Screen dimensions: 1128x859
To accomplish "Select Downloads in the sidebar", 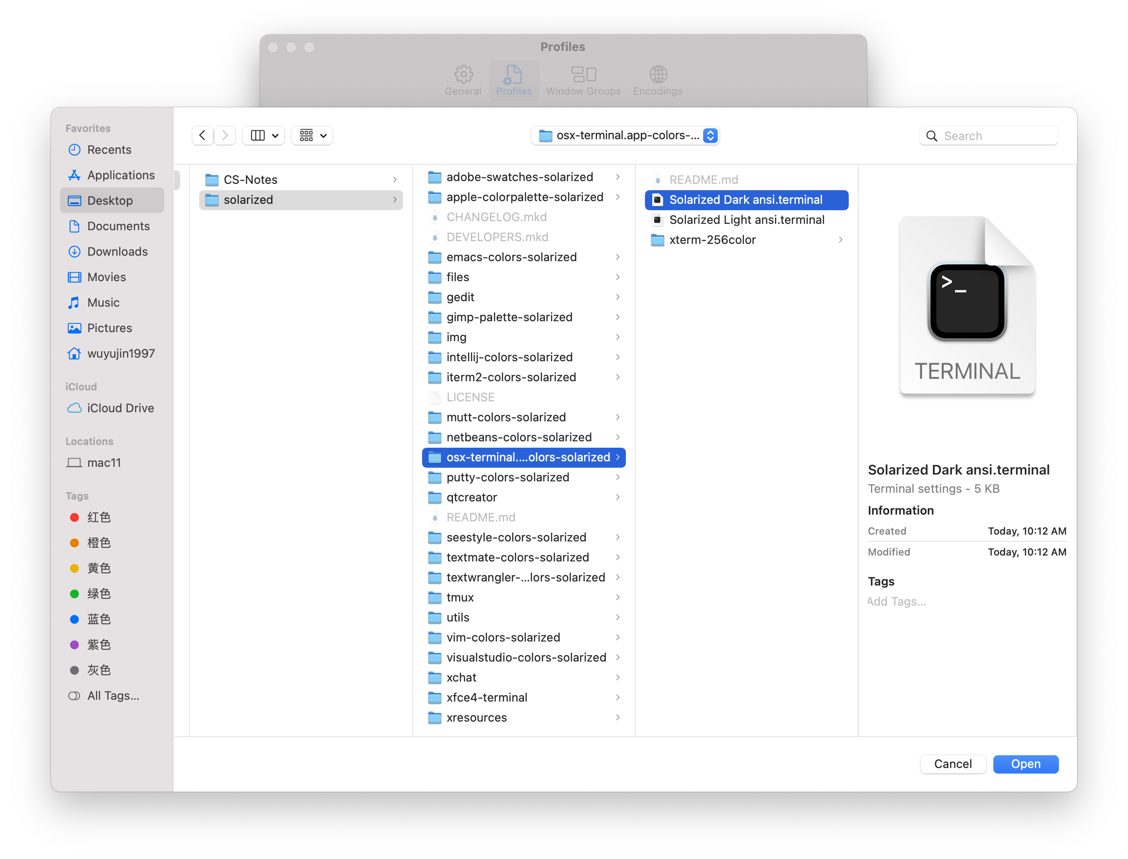I will [117, 252].
